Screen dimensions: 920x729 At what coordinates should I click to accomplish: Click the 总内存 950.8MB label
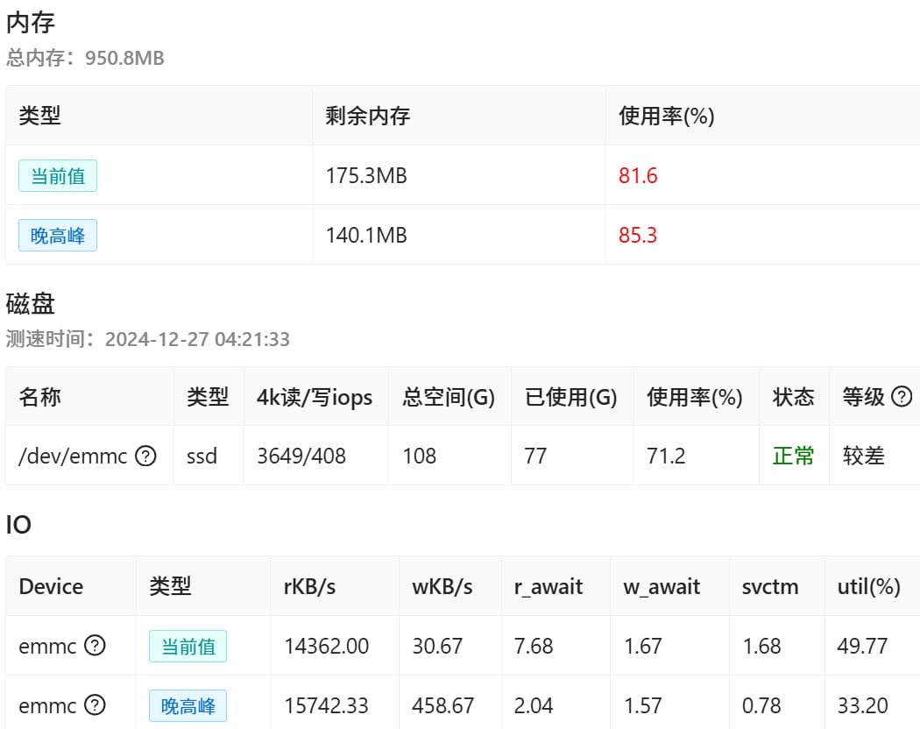(x=85, y=59)
